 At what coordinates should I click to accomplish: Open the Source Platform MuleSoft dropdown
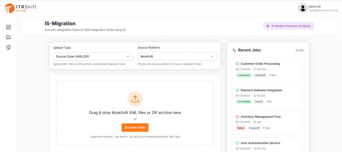tap(177, 56)
